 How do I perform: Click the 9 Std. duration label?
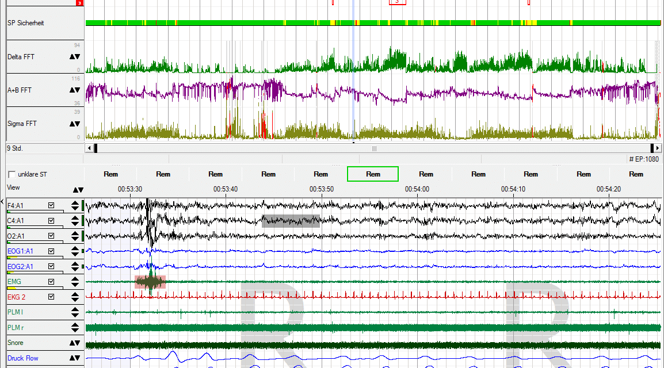(15, 148)
